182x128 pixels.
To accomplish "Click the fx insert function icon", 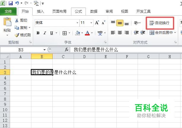I will [67, 50].
